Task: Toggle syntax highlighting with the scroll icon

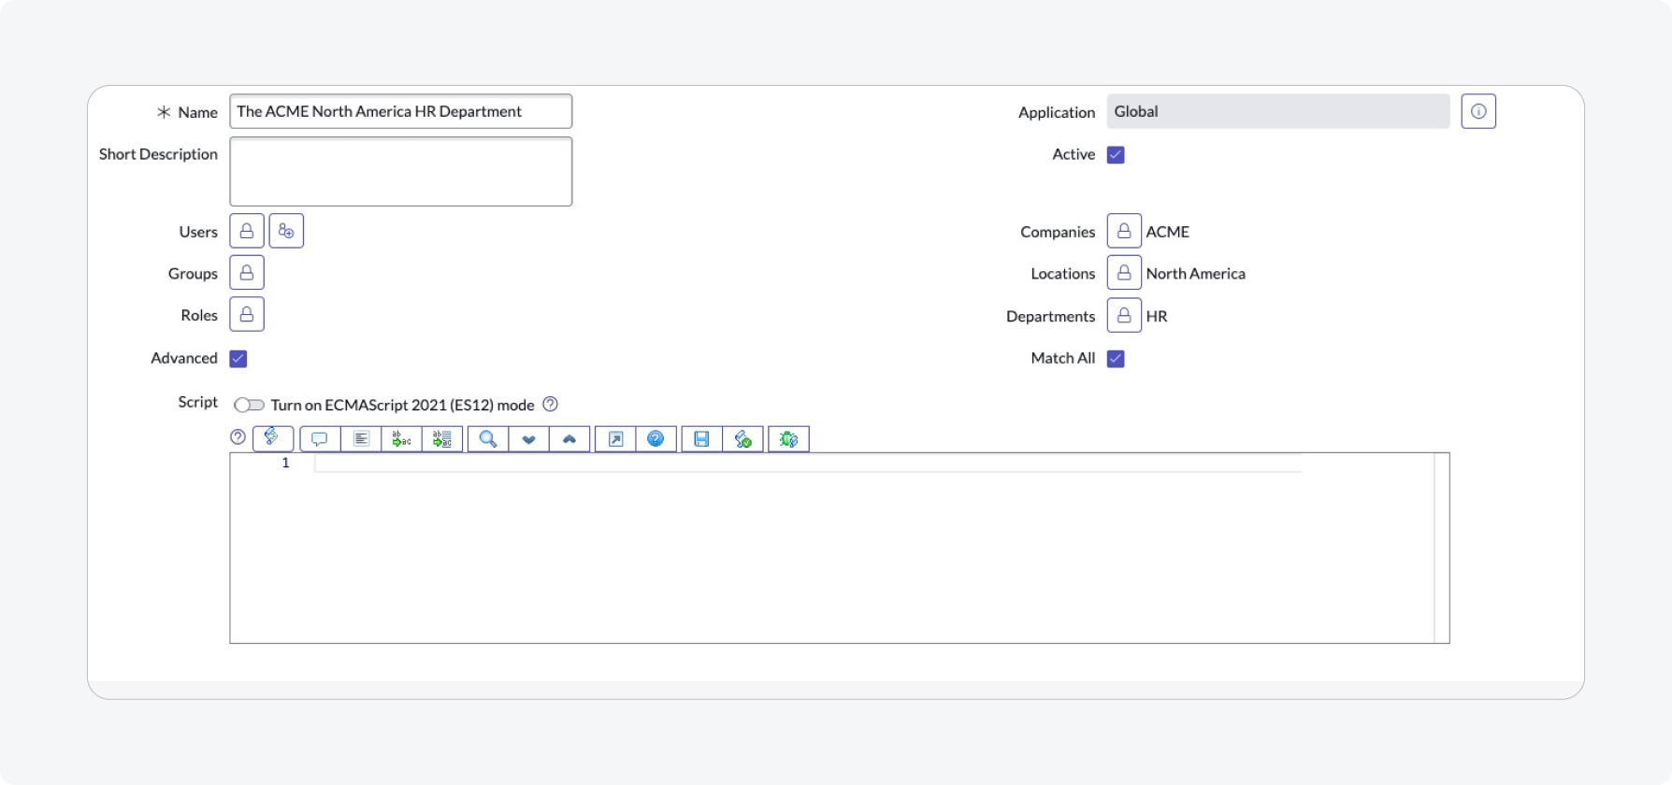Action: point(273,438)
